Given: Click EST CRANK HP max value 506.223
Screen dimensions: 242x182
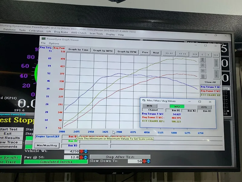Looking at the screenshot, I should point(176,122).
